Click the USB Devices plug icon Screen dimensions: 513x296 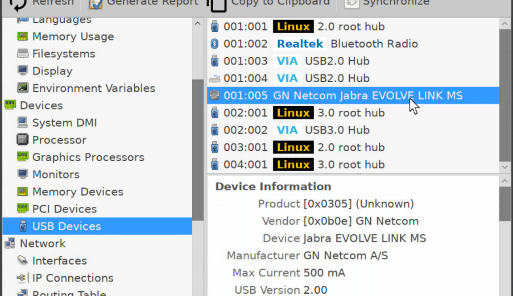(23, 226)
